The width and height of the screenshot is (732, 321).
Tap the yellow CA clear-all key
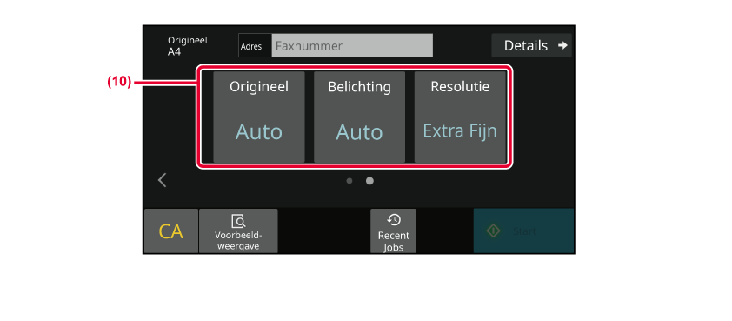click(171, 231)
